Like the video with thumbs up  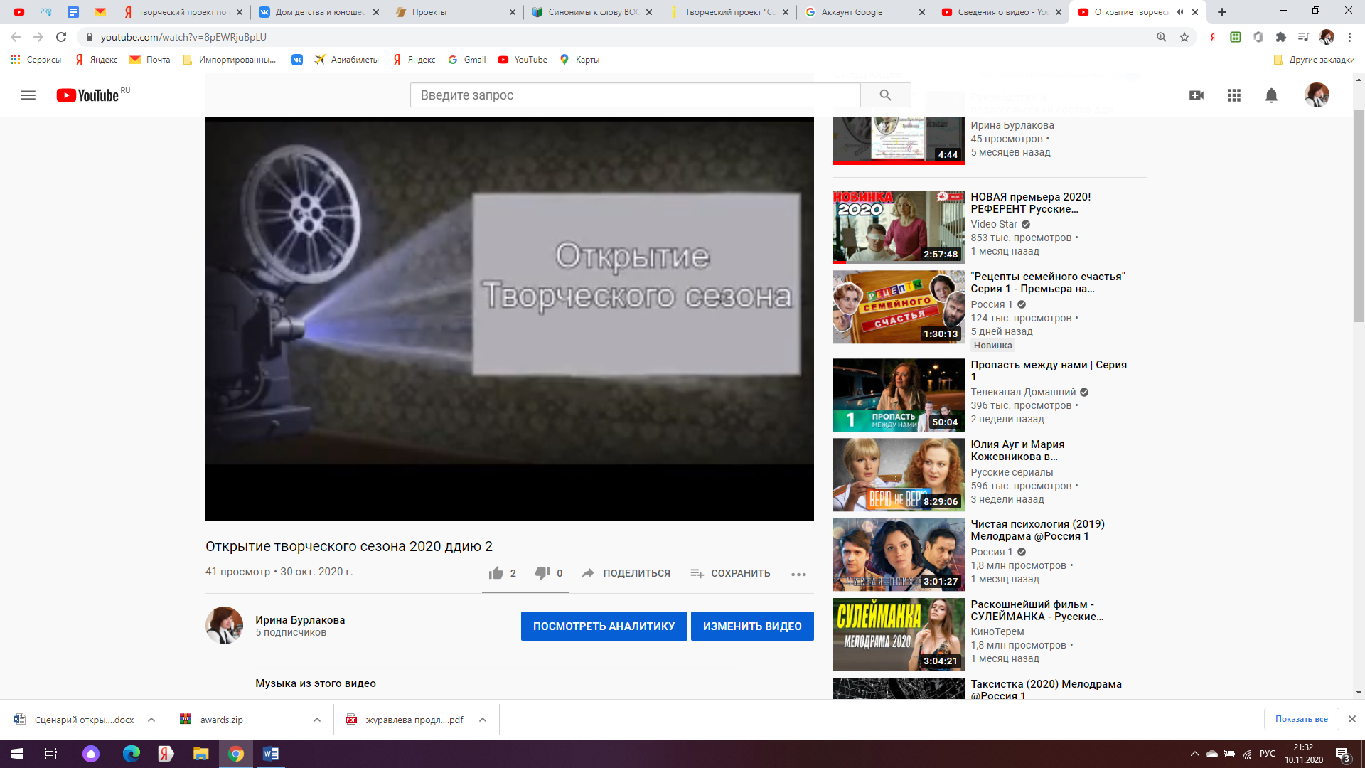pyautogui.click(x=496, y=573)
